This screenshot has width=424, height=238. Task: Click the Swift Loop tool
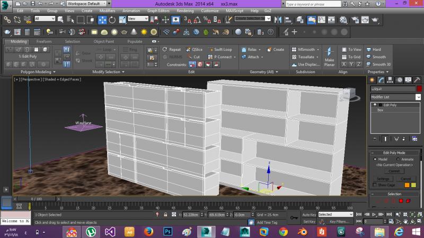(x=219, y=49)
